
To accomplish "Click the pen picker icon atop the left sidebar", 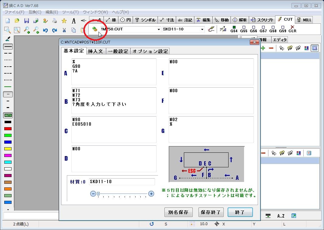I will [x=8, y=39].
